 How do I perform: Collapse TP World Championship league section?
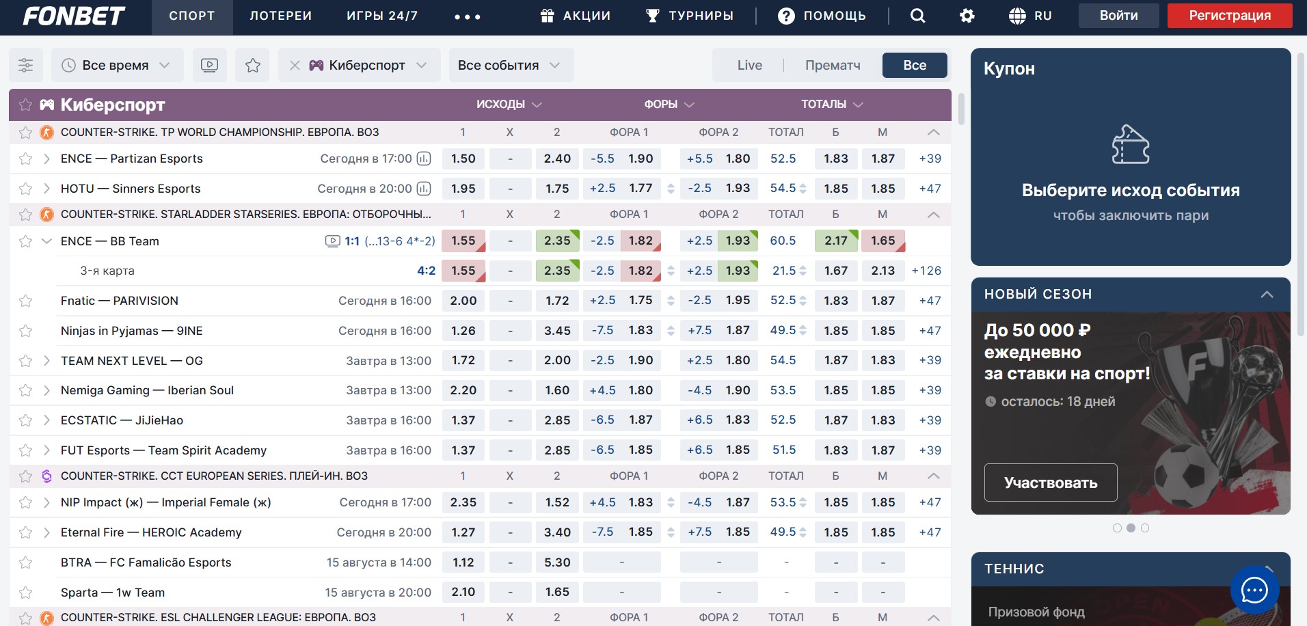click(933, 133)
